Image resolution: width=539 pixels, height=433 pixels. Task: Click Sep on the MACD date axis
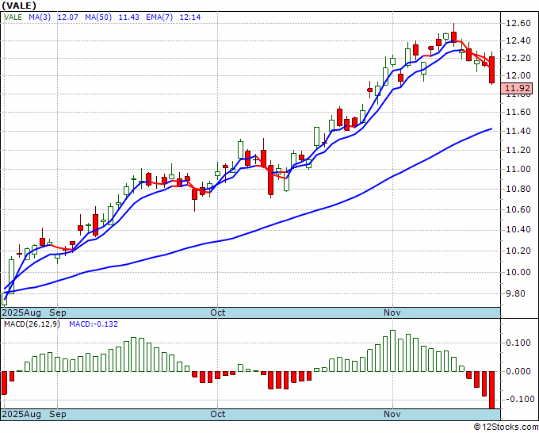pyautogui.click(x=57, y=414)
